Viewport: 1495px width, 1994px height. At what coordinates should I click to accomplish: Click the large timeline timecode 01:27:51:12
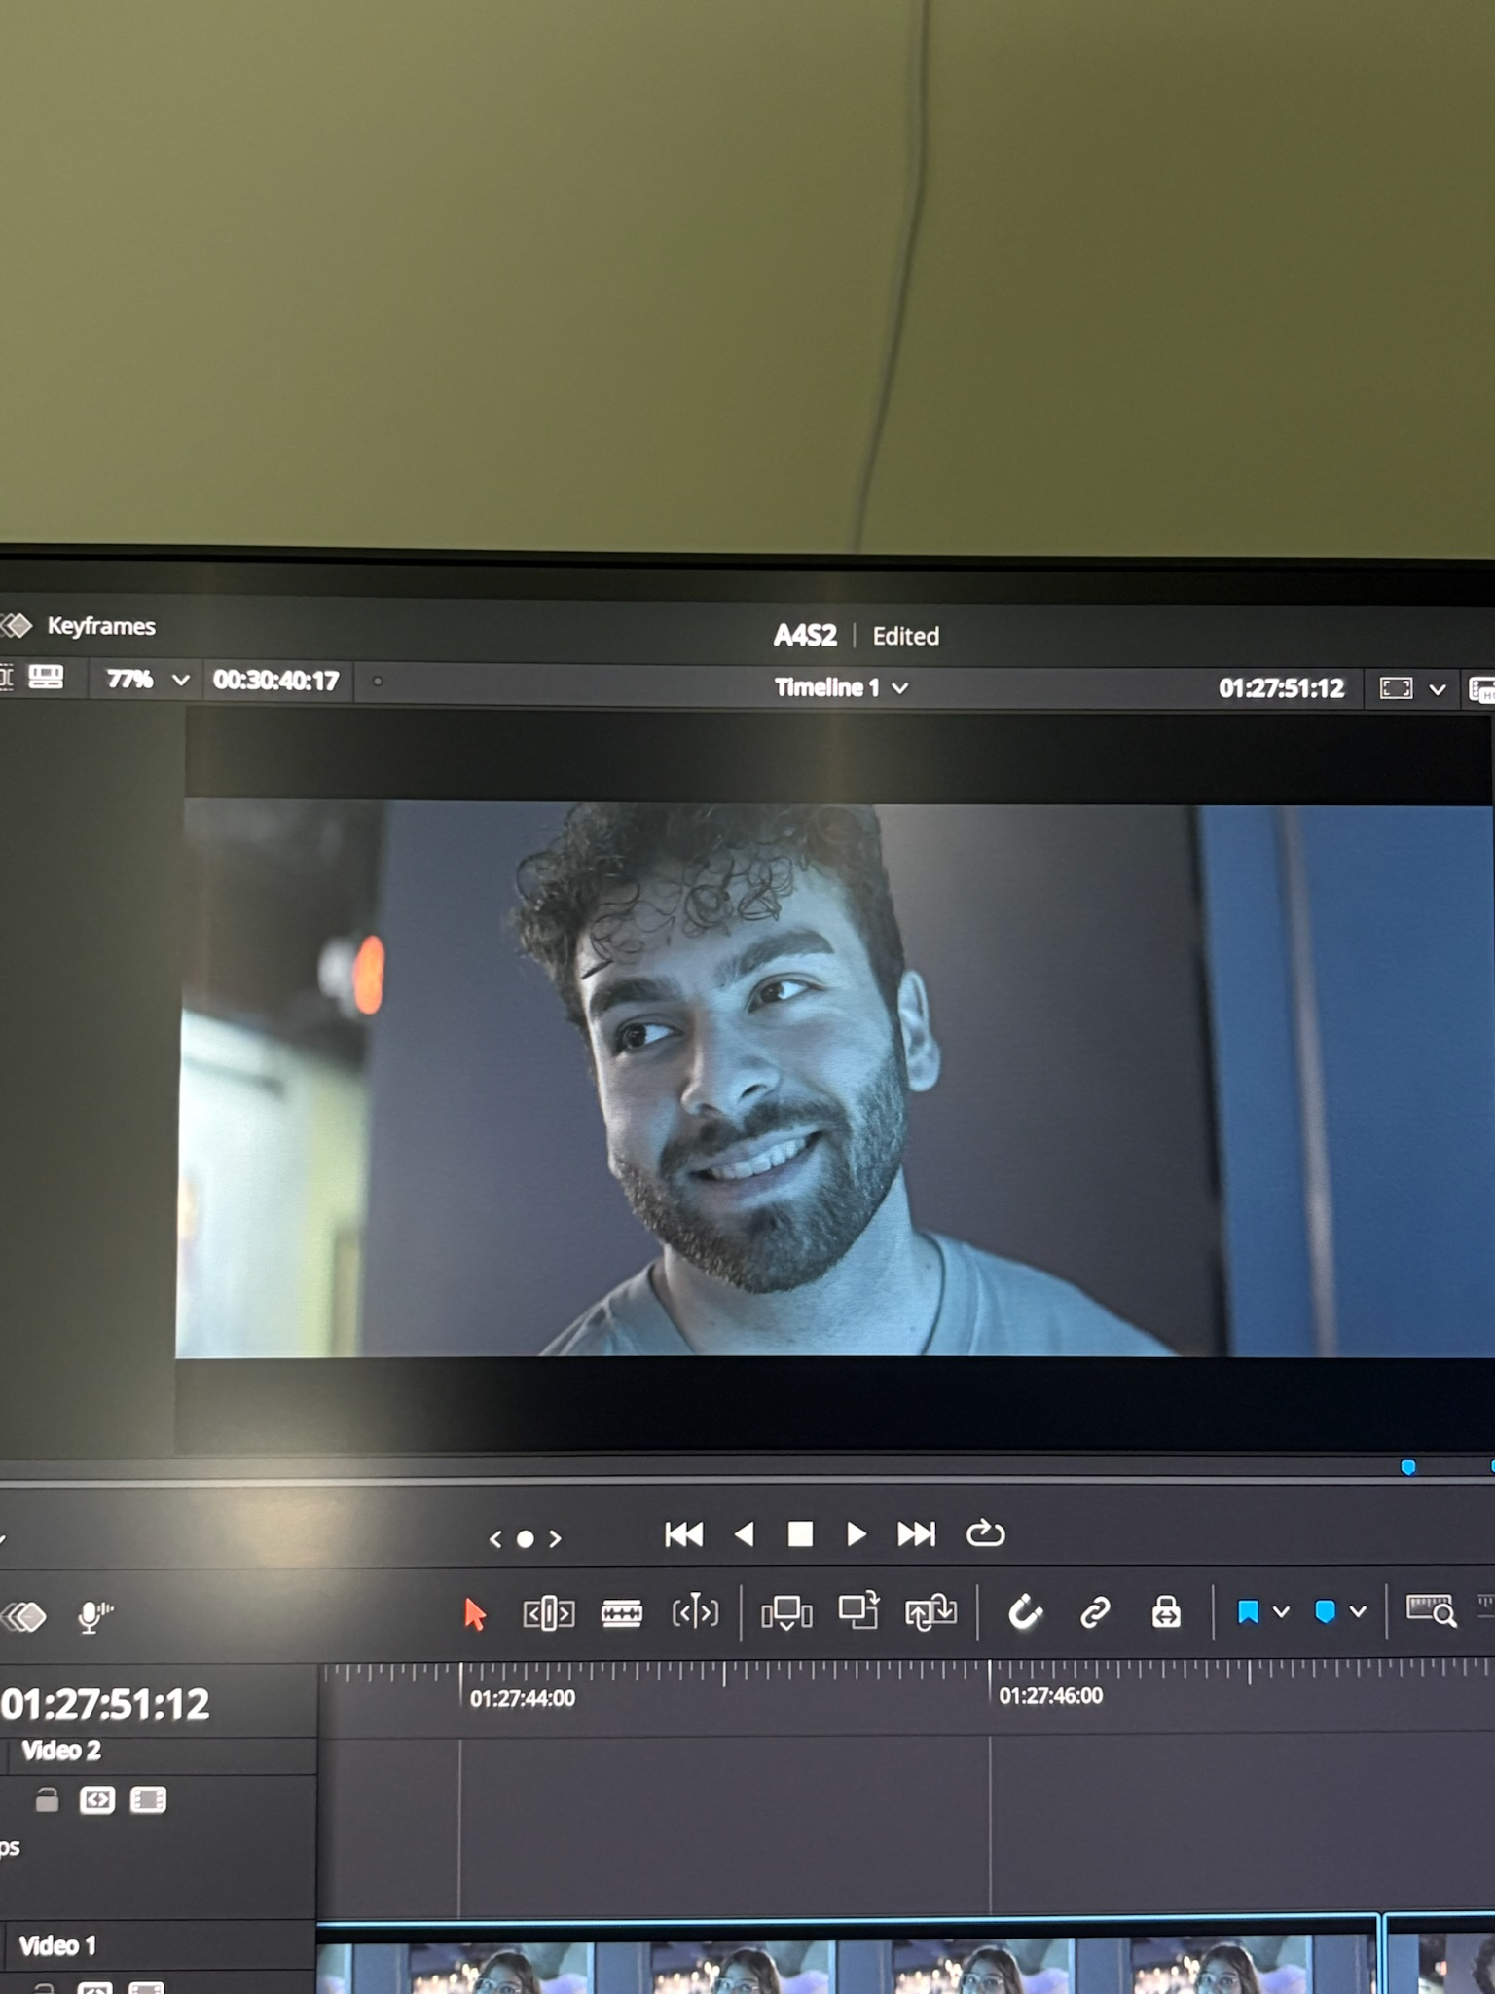point(105,1705)
